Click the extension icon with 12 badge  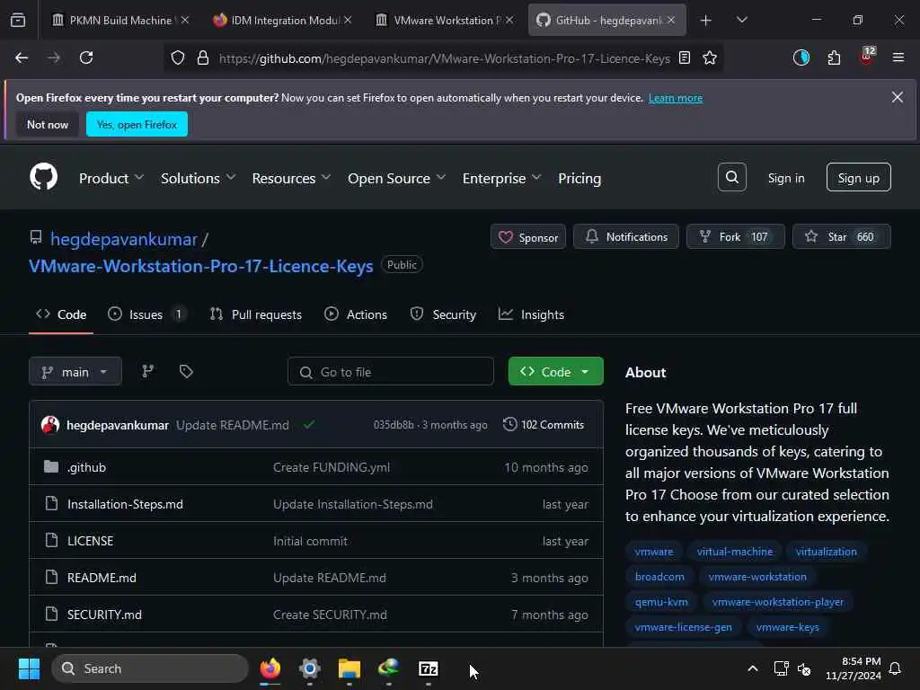[867, 57]
